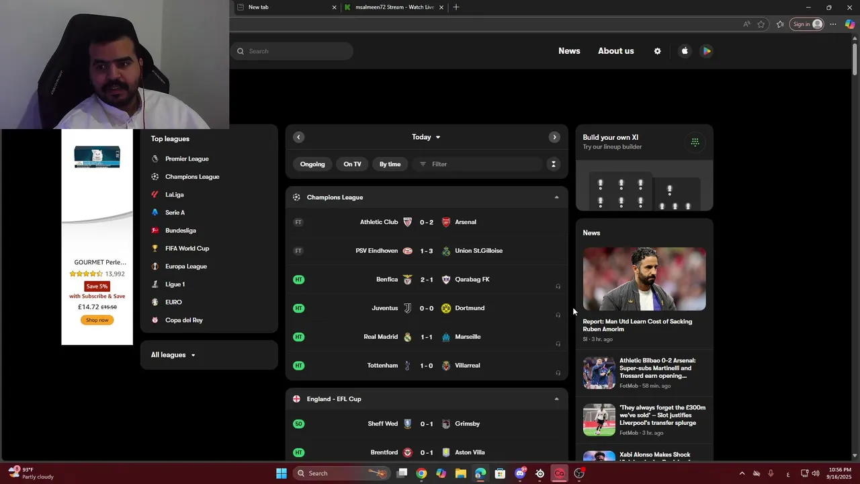860x484 pixels.
Task: Open Windows Start menu
Action: (x=282, y=473)
